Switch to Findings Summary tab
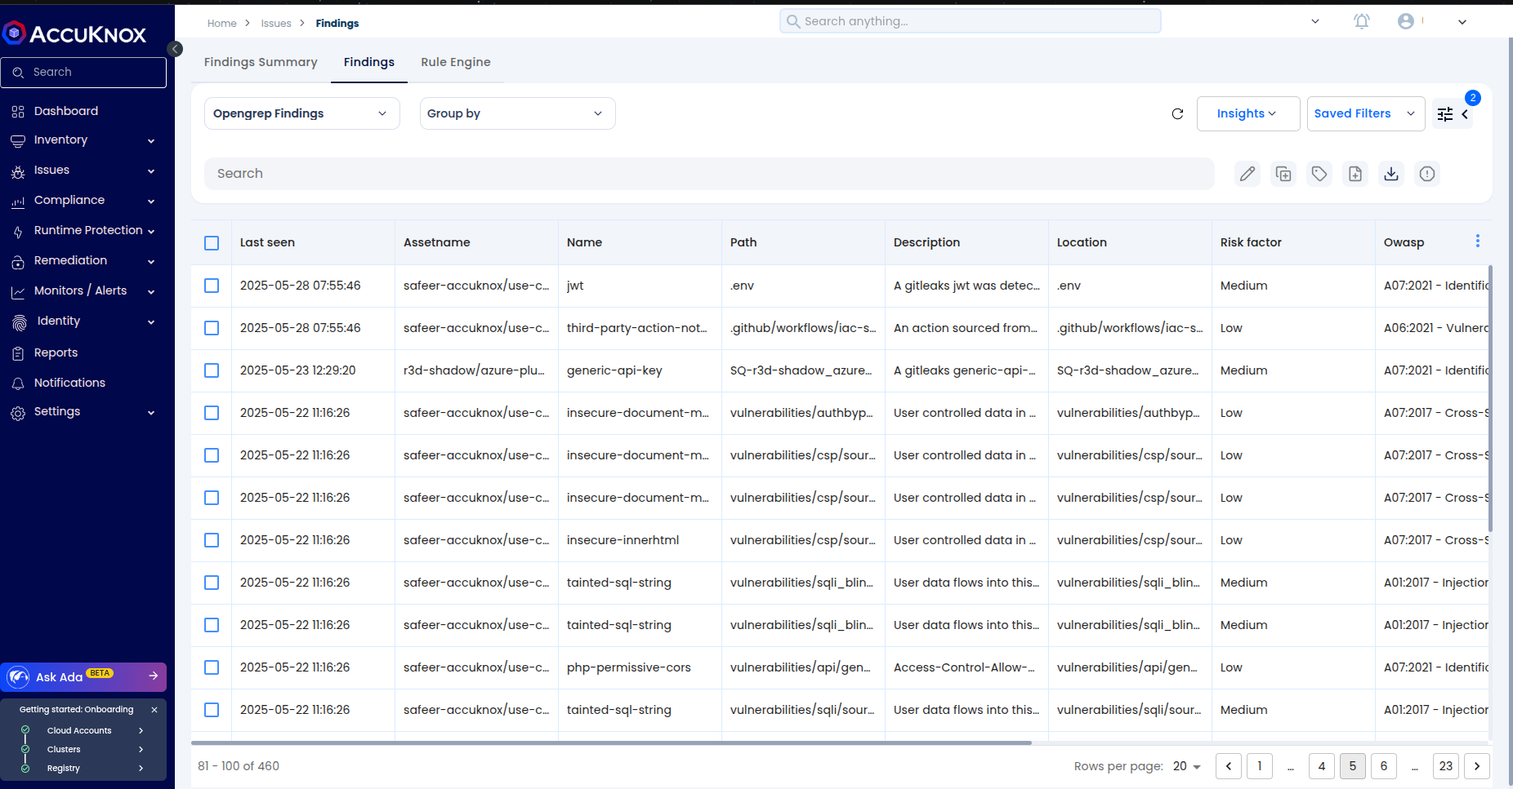Viewport: 1513px width, 789px height. (261, 62)
